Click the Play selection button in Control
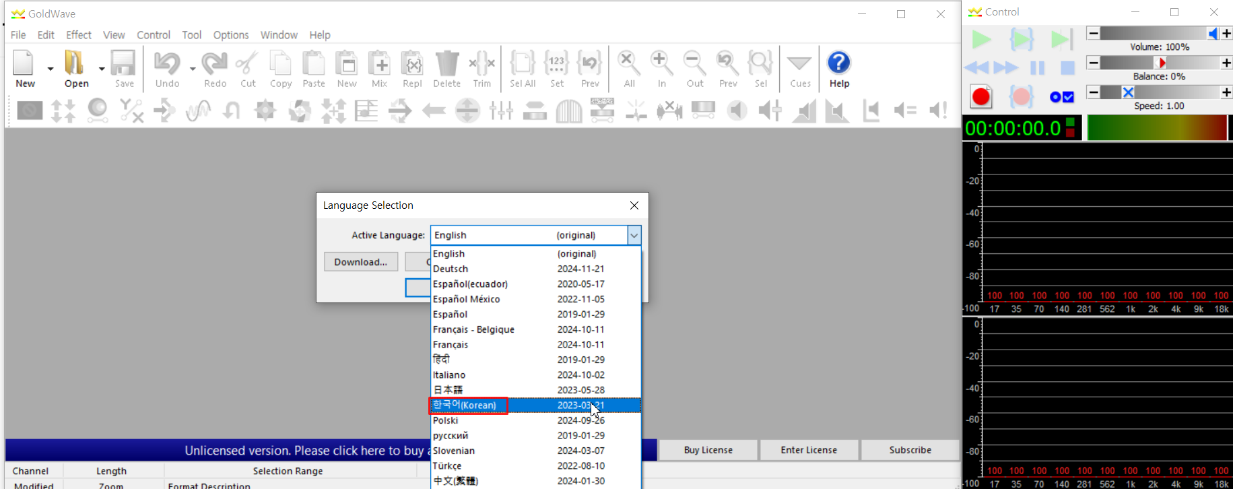This screenshot has height=489, width=1233. pos(1022,40)
